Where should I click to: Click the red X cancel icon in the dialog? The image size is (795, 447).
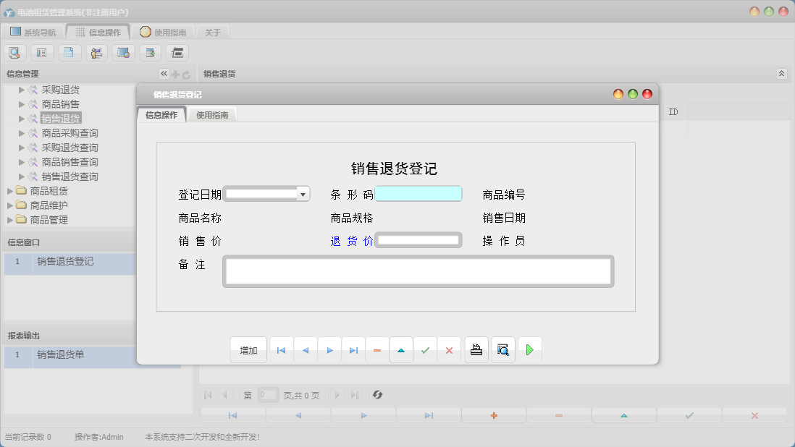(449, 350)
